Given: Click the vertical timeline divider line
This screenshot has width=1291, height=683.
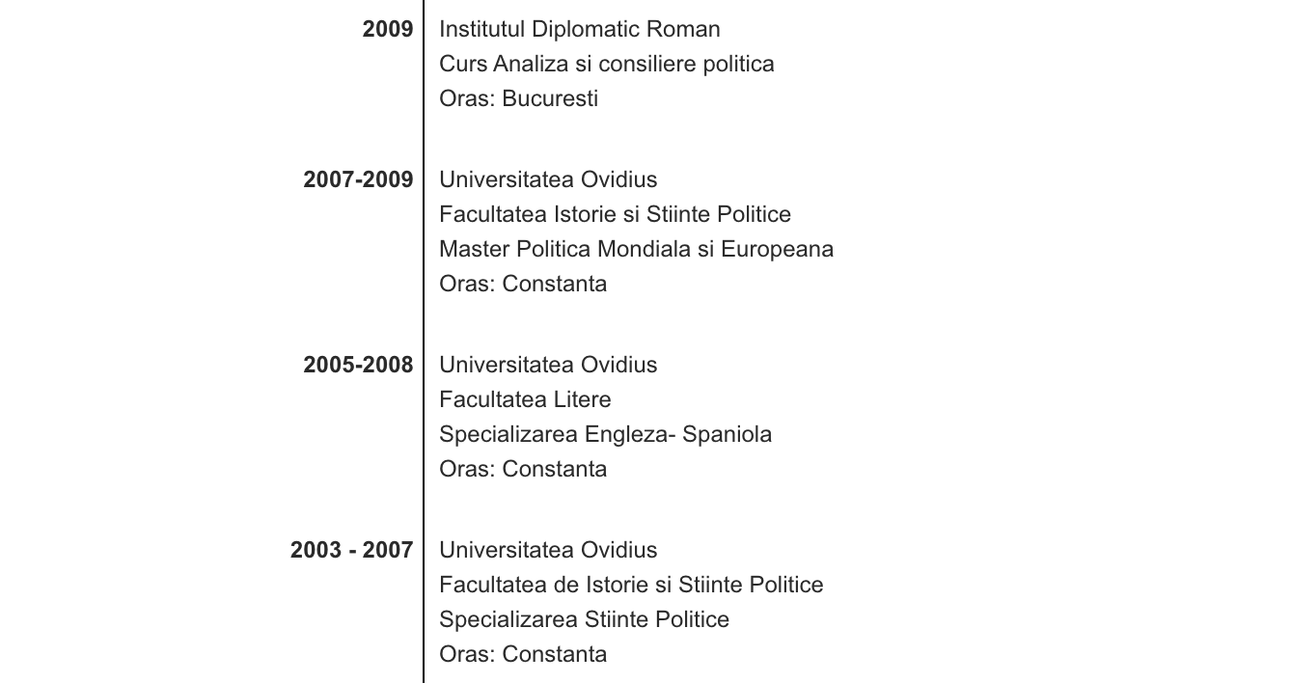Looking at the screenshot, I should click(424, 341).
